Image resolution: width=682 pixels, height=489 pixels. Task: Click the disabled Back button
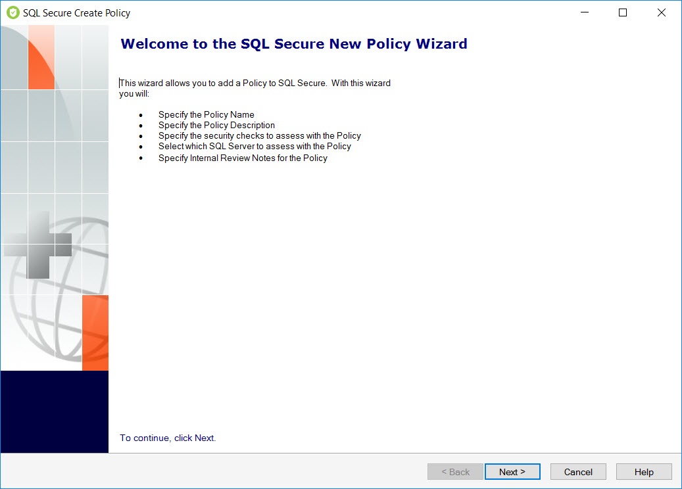coord(455,472)
